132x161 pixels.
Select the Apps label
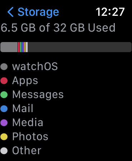(25, 81)
